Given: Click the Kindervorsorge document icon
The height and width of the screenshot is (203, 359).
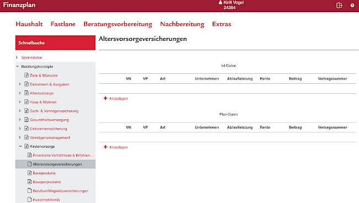Looking at the screenshot, I should pos(27,146).
